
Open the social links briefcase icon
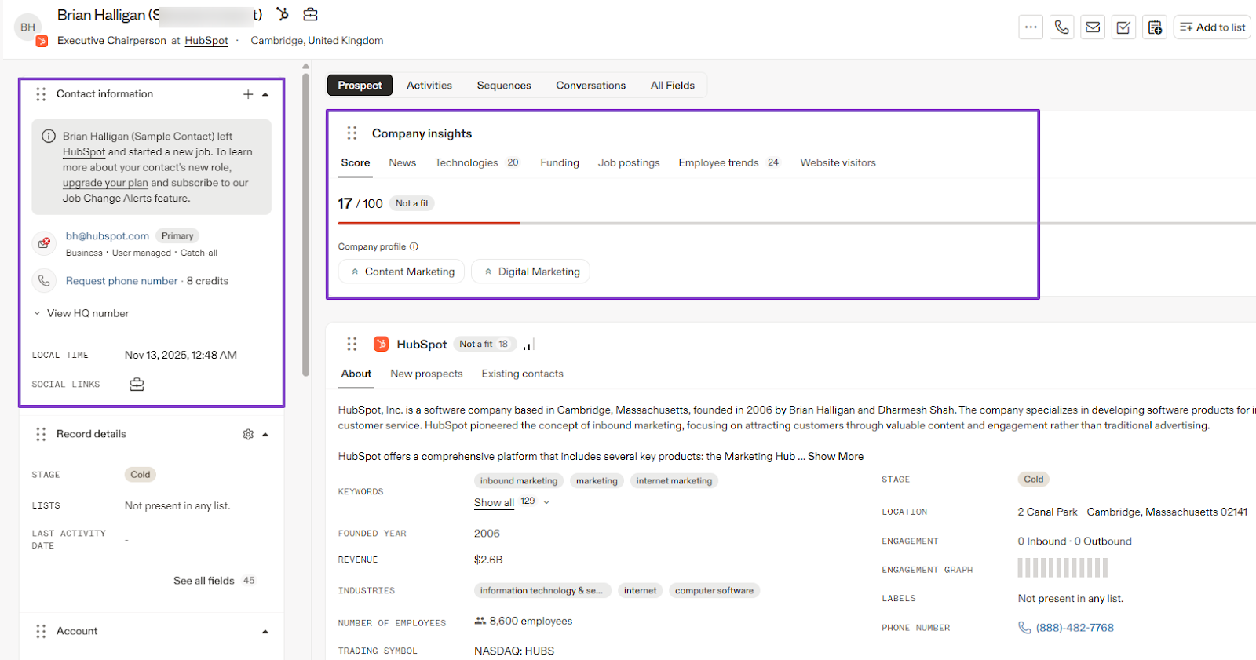(137, 384)
